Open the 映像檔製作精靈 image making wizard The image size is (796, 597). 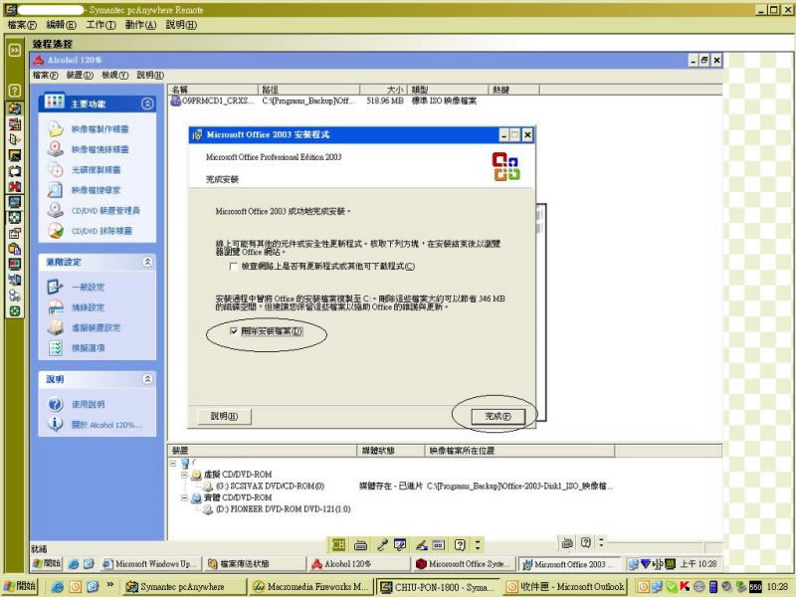(99, 129)
